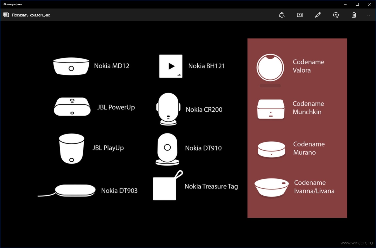Click the Codename Murano text
The image size is (376, 248).
[309, 148]
